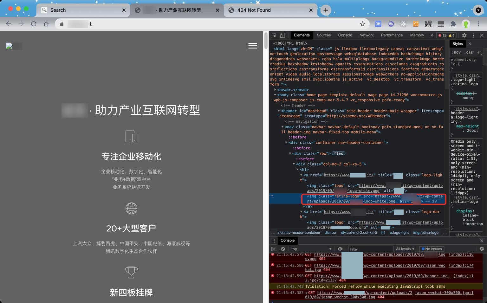
Task: Select the Elements tab
Action: [x=302, y=35]
